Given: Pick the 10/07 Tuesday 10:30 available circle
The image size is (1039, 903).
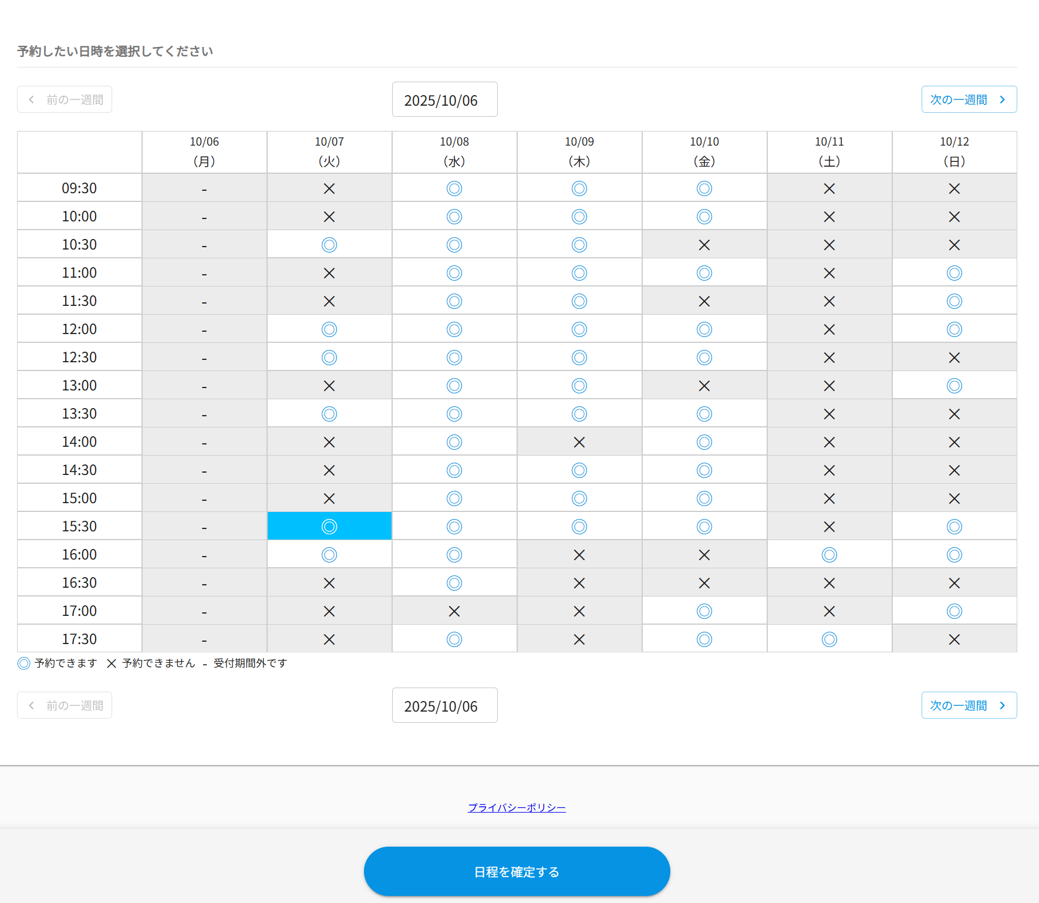Looking at the screenshot, I should pyautogui.click(x=329, y=245).
